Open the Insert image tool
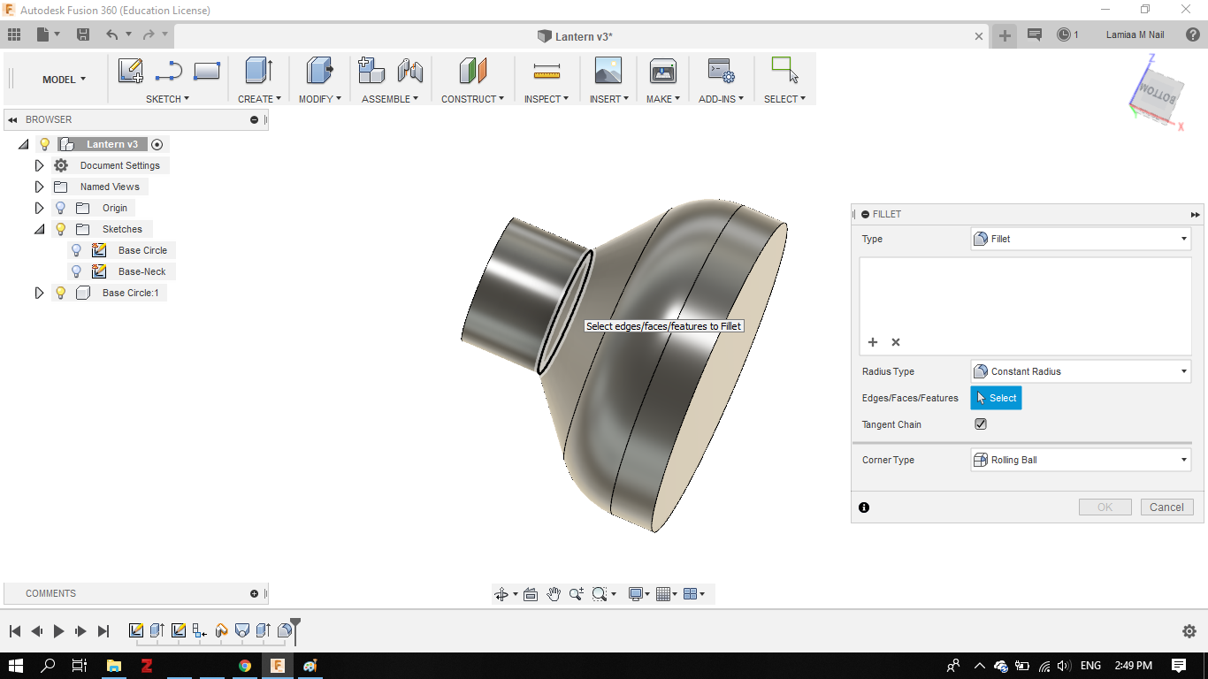The height and width of the screenshot is (679, 1208). click(x=608, y=71)
